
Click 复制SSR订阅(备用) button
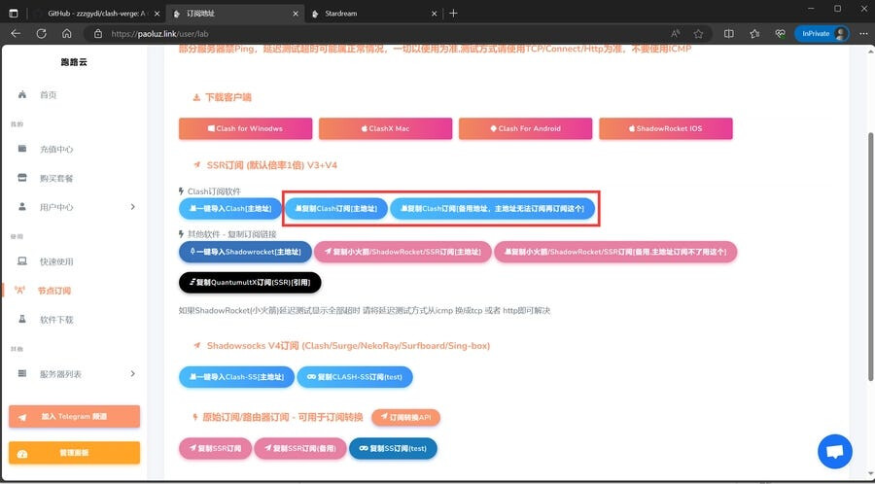(300, 448)
